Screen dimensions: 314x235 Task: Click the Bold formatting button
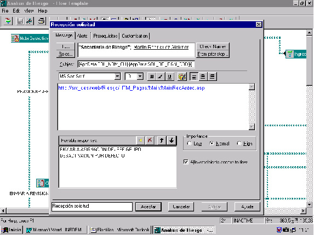point(152,77)
